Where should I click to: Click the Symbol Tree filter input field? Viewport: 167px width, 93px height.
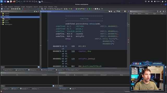point(21,67)
